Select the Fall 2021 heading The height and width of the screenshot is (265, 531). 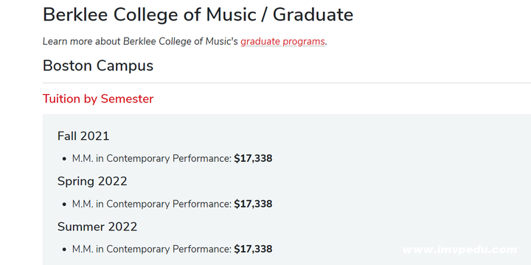tap(83, 136)
